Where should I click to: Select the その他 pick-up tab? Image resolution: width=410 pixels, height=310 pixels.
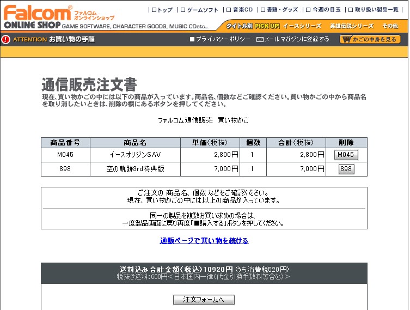390,26
